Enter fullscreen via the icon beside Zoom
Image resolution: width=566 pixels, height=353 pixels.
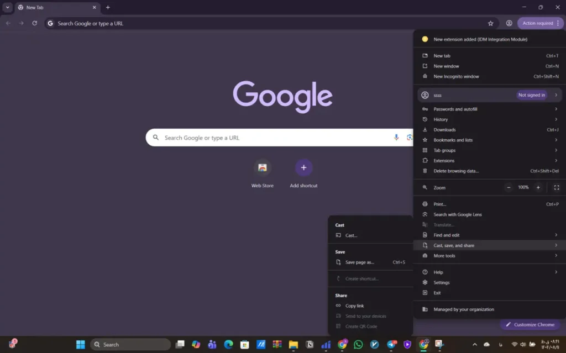[x=557, y=187]
